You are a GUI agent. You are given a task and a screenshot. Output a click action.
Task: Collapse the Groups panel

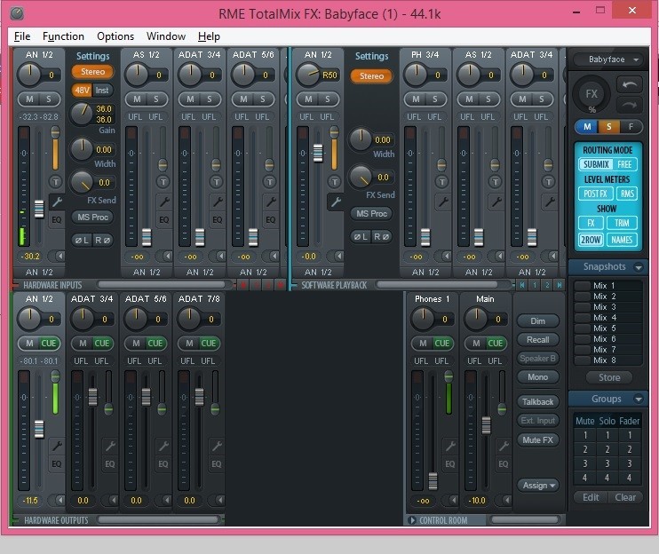639,399
